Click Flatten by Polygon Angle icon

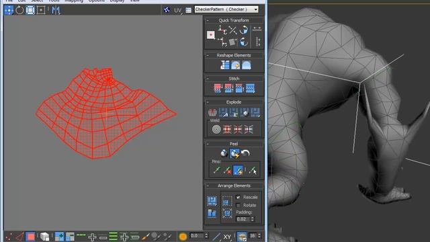[223, 112]
